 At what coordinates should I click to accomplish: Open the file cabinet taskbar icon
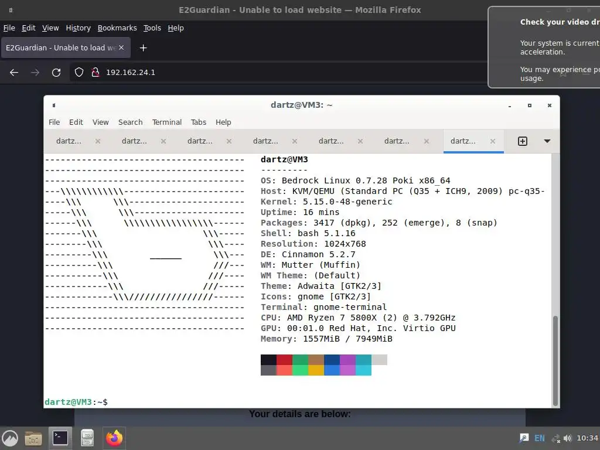tap(87, 438)
